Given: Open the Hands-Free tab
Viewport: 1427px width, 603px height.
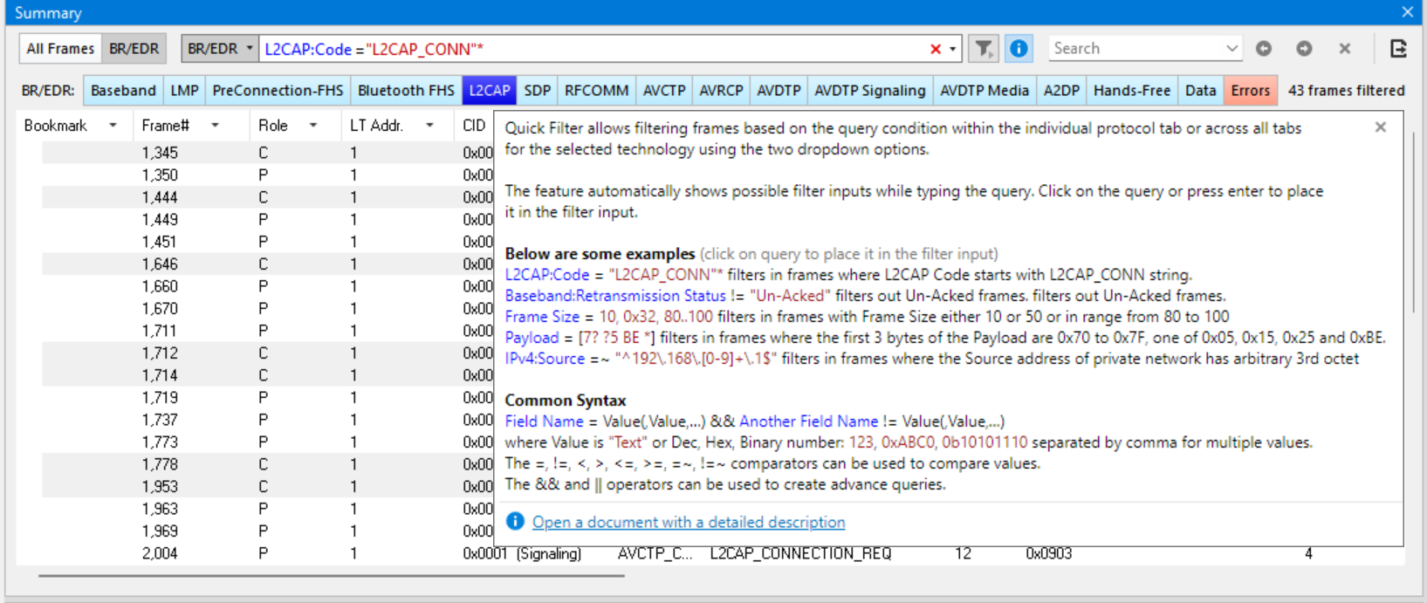Looking at the screenshot, I should (1132, 91).
